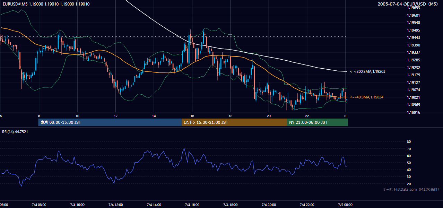Click price level 1.19232 on the axis
443x208 pixels.
(413, 68)
